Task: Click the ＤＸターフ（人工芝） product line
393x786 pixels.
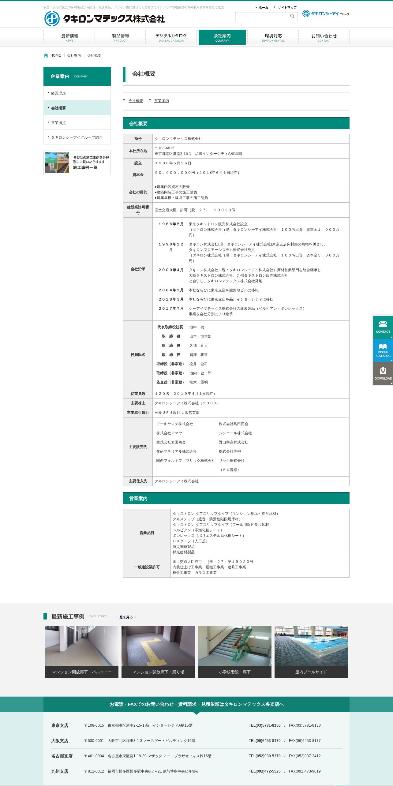Action: coord(191,541)
